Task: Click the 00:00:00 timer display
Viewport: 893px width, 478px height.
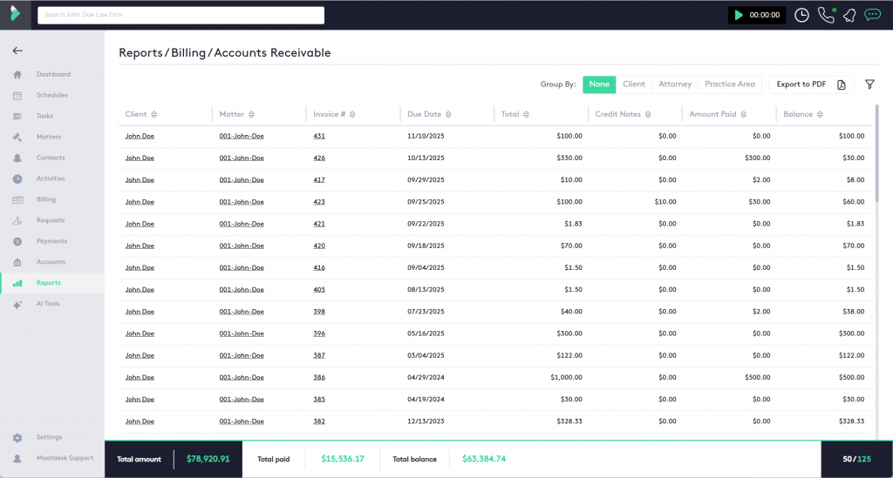Action: (x=764, y=16)
